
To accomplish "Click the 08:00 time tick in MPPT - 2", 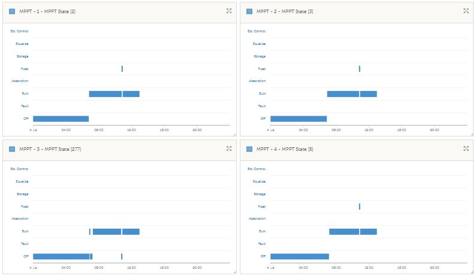I will click(336, 130).
